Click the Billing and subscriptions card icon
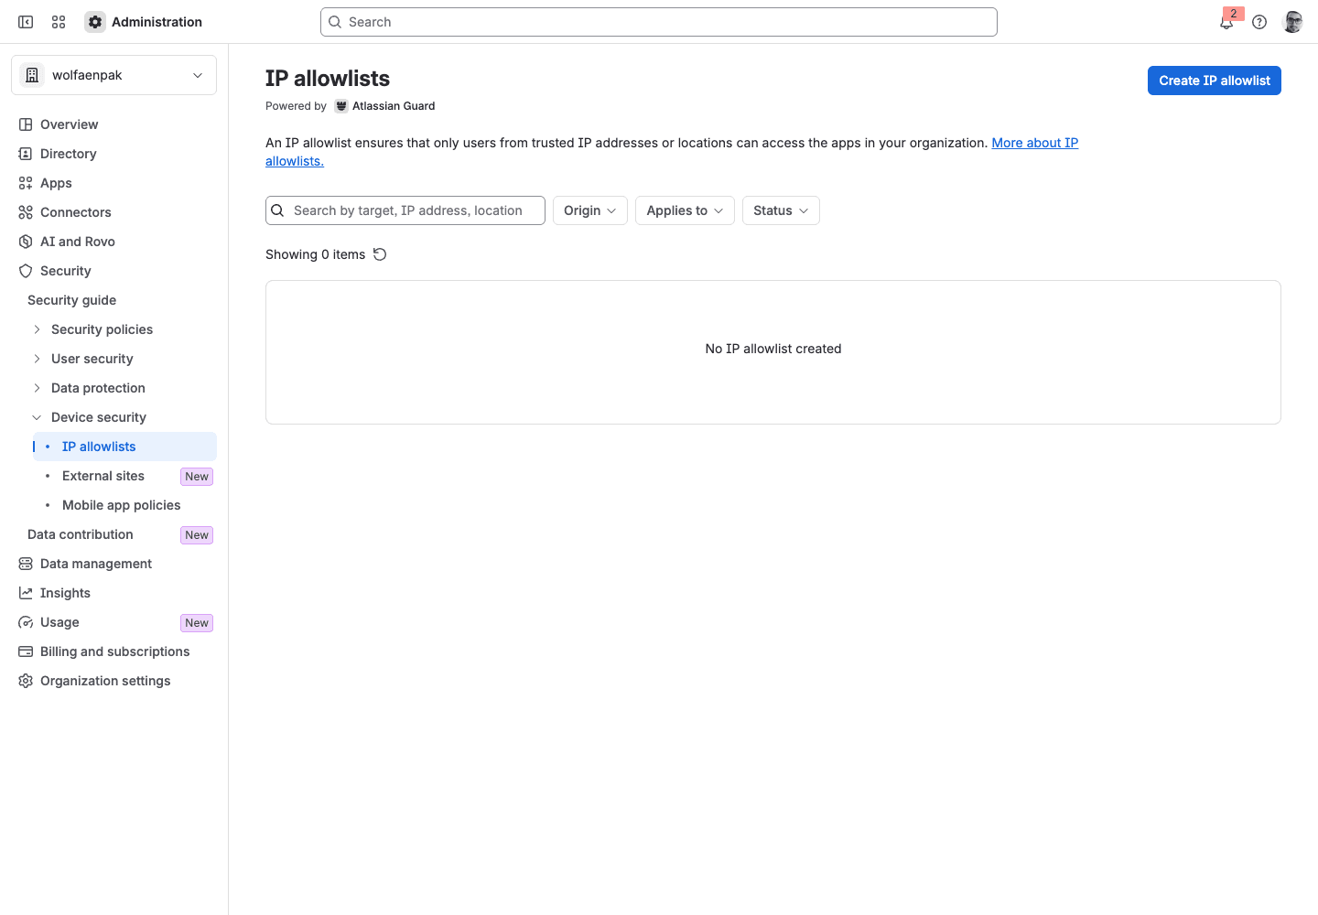This screenshot has width=1318, height=915. pyautogui.click(x=26, y=651)
